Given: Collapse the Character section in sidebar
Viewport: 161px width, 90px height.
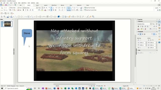Looking at the screenshot, I should (x=138, y=21).
